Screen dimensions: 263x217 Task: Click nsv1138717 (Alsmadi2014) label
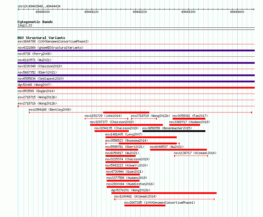pyautogui.click(x=195, y=153)
